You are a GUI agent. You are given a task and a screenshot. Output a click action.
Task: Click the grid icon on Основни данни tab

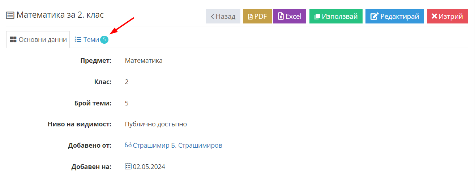(13, 40)
